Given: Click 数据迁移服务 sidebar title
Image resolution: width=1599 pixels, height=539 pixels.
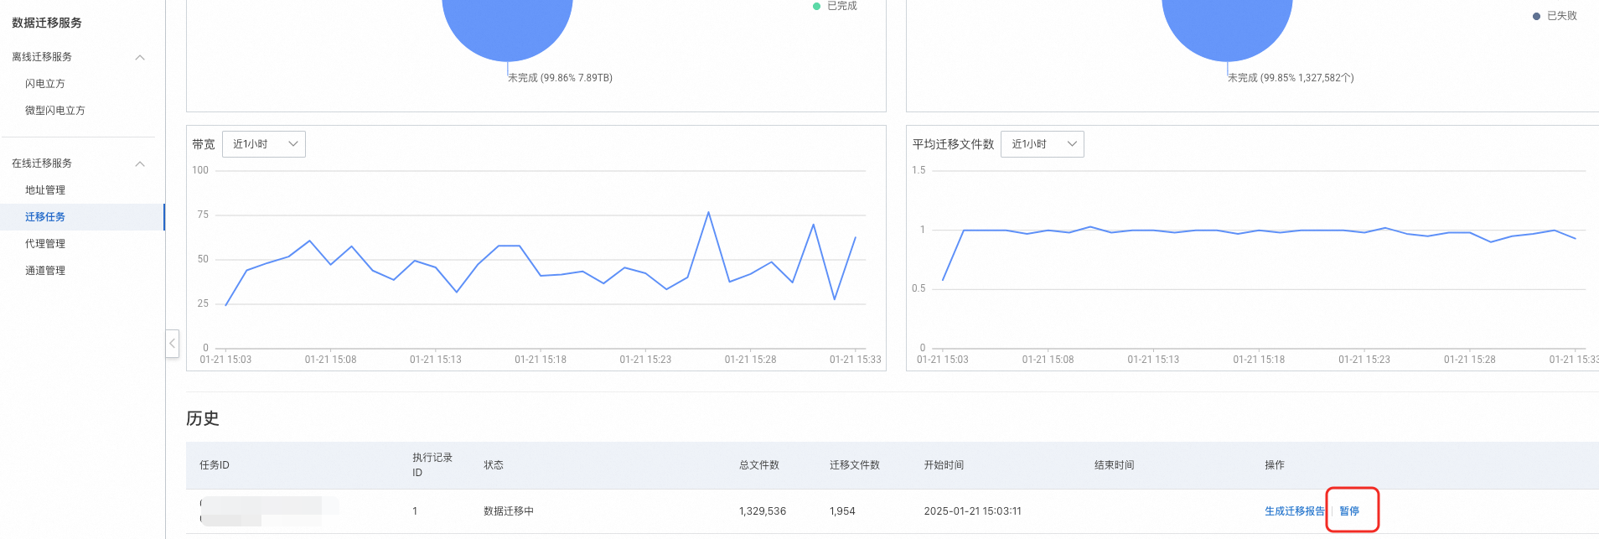Looking at the screenshot, I should (x=47, y=23).
